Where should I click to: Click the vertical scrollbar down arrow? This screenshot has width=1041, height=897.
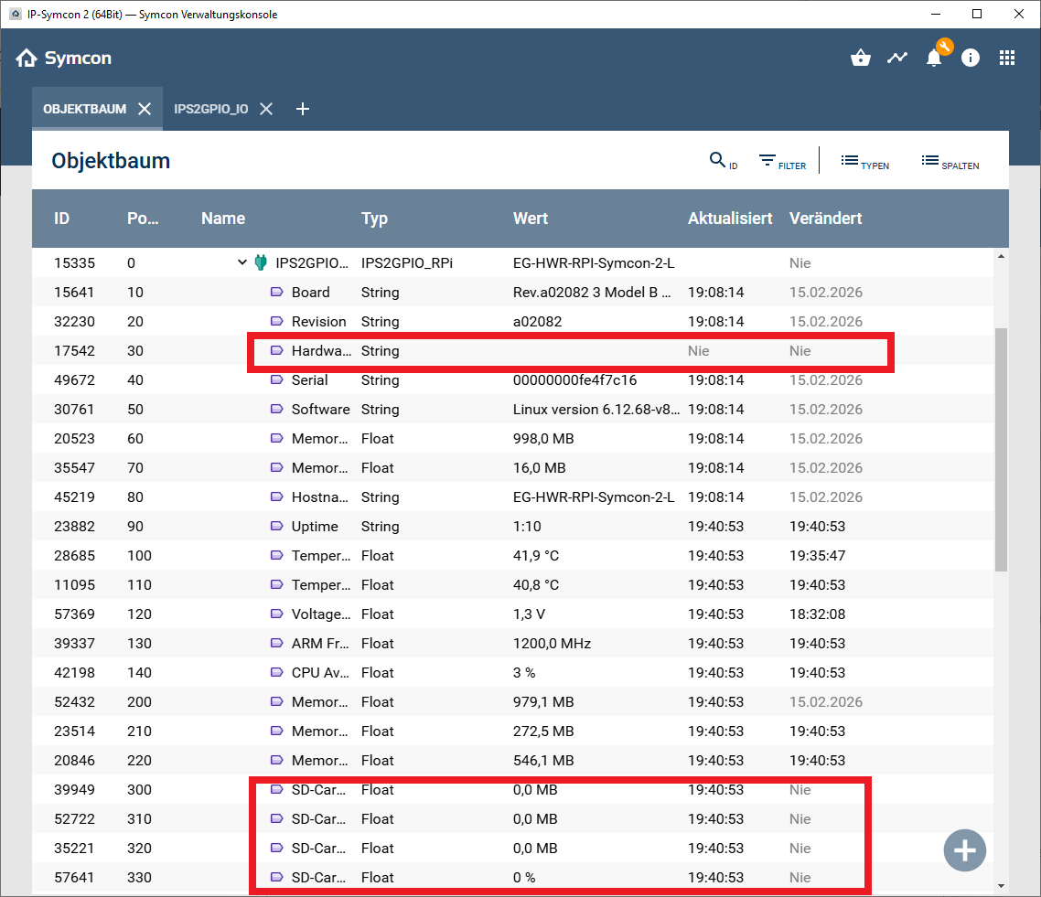[1001, 885]
